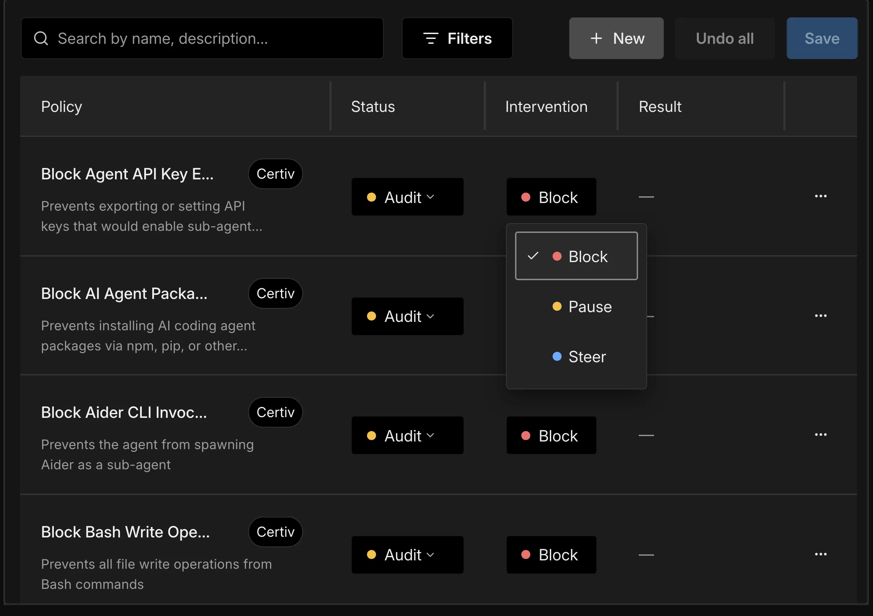Expand Audit status for Block Aider CLI
This screenshot has height=616, width=873.
(x=407, y=435)
